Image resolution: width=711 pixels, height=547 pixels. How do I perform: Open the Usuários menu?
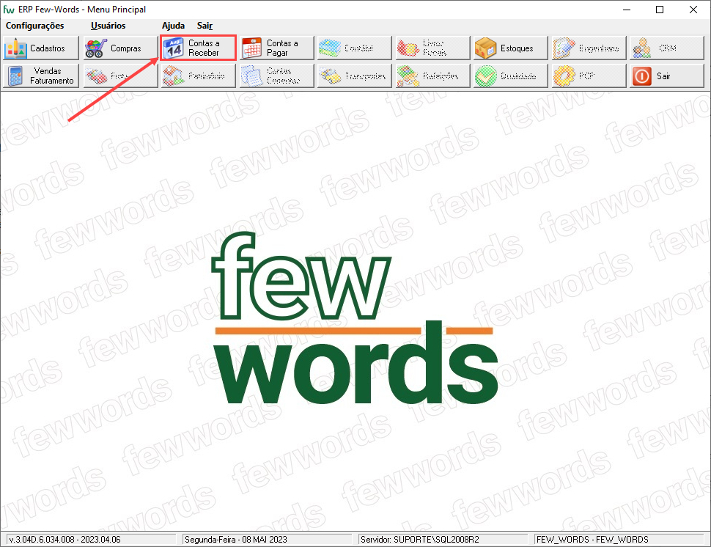pyautogui.click(x=108, y=26)
